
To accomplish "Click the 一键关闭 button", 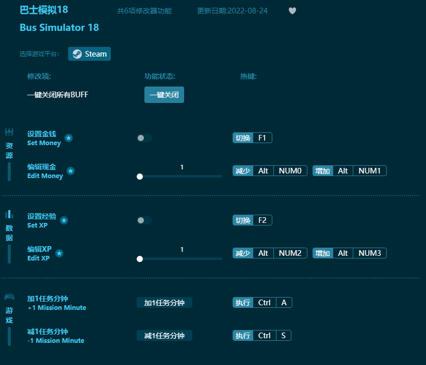I will (164, 95).
